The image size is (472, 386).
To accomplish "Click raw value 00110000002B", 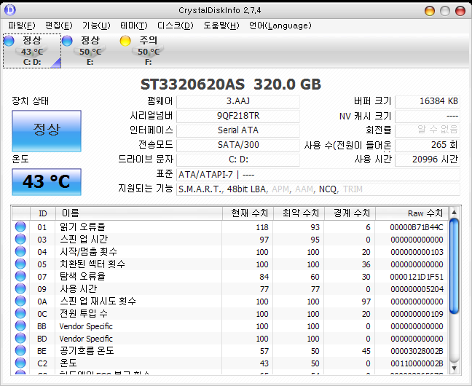I will [417, 363].
